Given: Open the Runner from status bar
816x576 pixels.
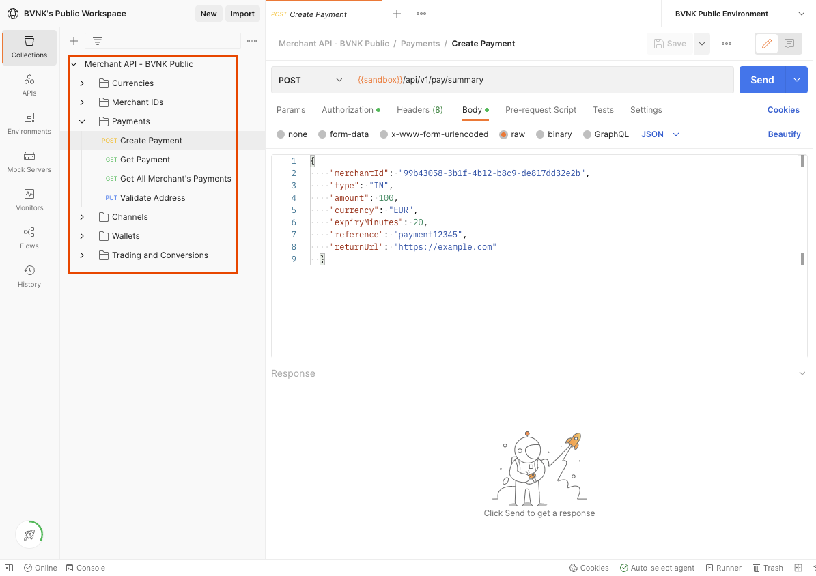Looking at the screenshot, I should [x=723, y=568].
